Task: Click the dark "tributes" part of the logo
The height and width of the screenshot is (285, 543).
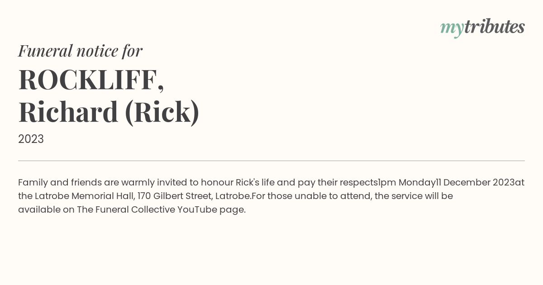Action: pos(495,27)
